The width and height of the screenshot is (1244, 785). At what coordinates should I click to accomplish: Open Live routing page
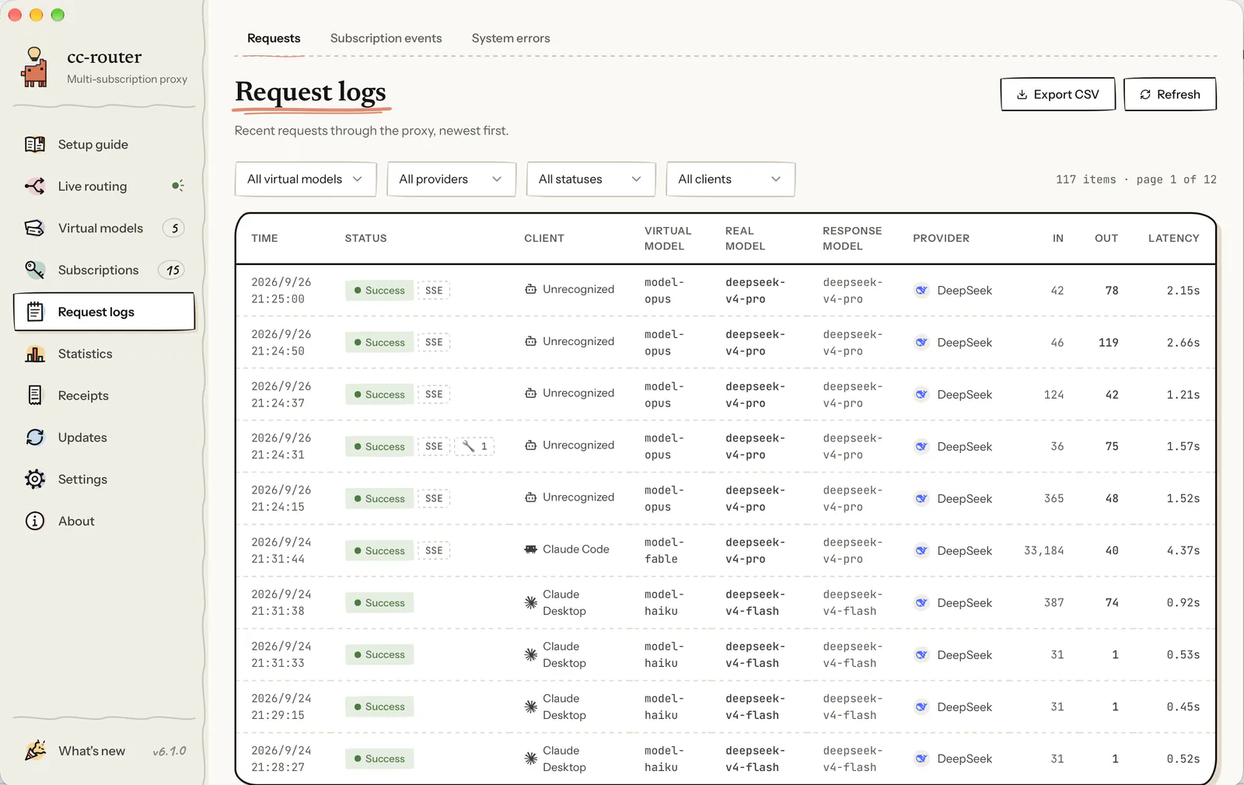[x=104, y=187]
